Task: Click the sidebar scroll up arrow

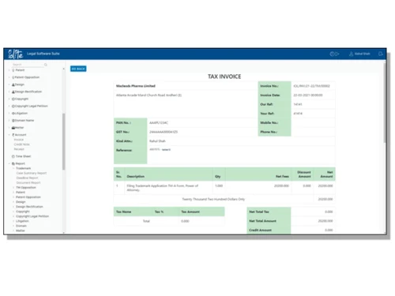Action: pos(63,69)
